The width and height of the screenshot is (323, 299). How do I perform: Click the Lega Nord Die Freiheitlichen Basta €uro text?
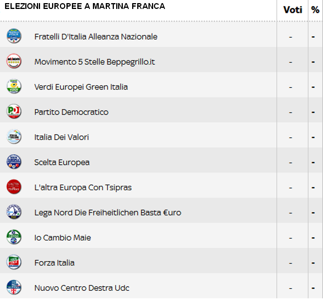point(108,213)
